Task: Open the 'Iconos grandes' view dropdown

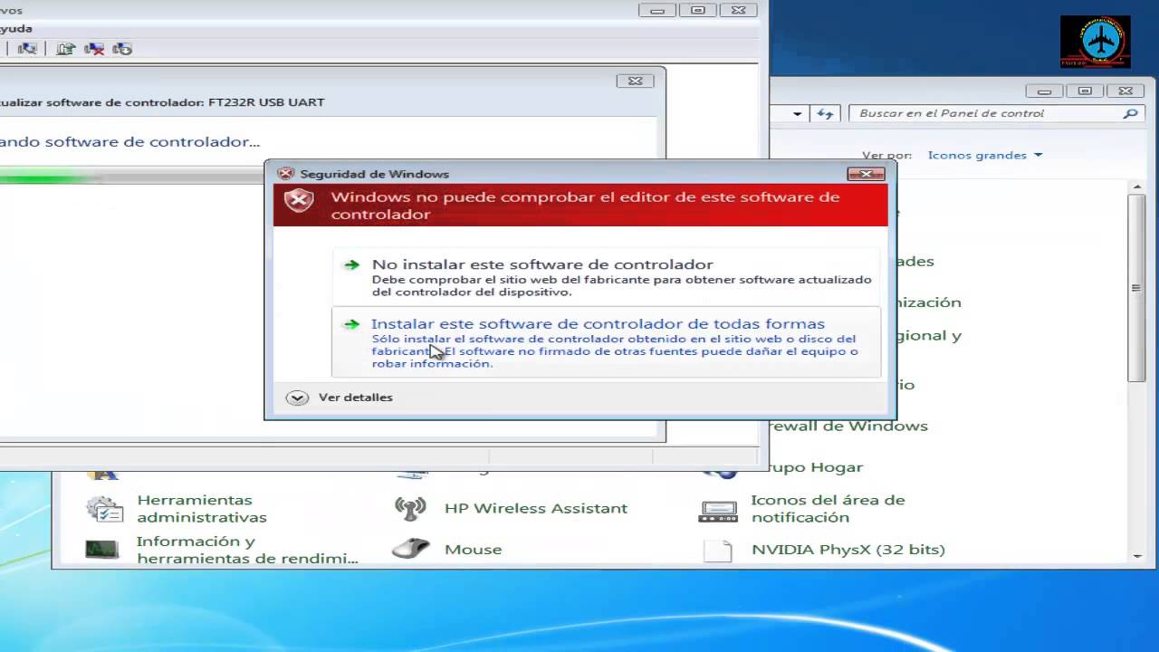Action: coord(985,155)
